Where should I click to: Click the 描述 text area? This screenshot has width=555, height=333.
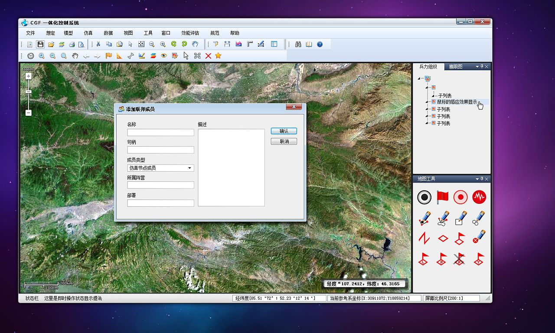click(231, 167)
